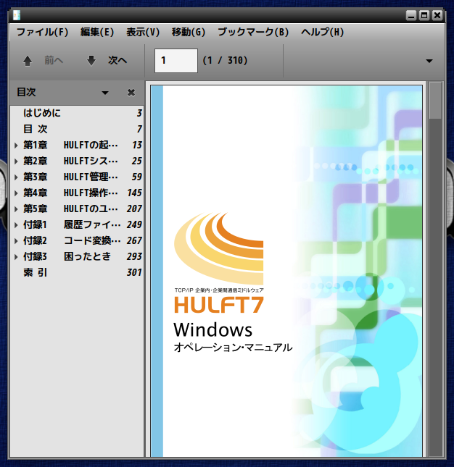
Task: Minimize the document viewer window
Action: pyautogui.click(x=411, y=15)
